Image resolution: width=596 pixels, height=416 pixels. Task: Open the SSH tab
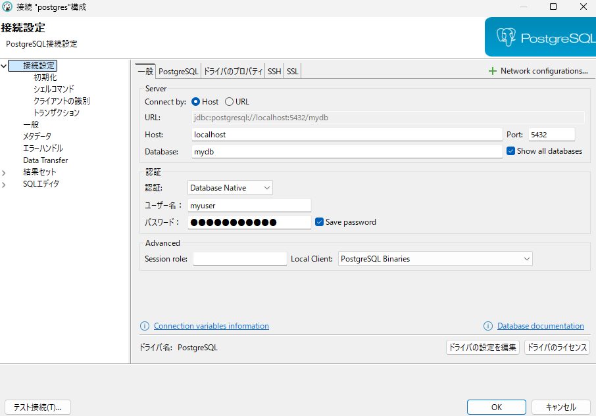[x=274, y=72]
